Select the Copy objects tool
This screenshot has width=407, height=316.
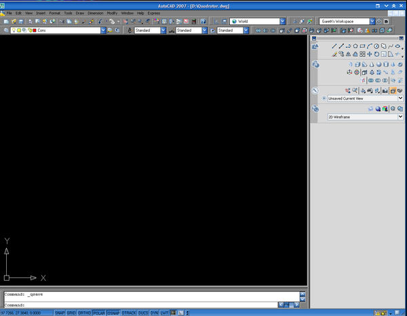[x=341, y=54]
